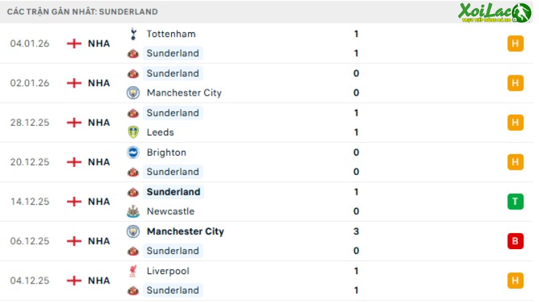The image size is (539, 303).
Task: Click Manchester City's score of 3
Action: click(x=356, y=231)
